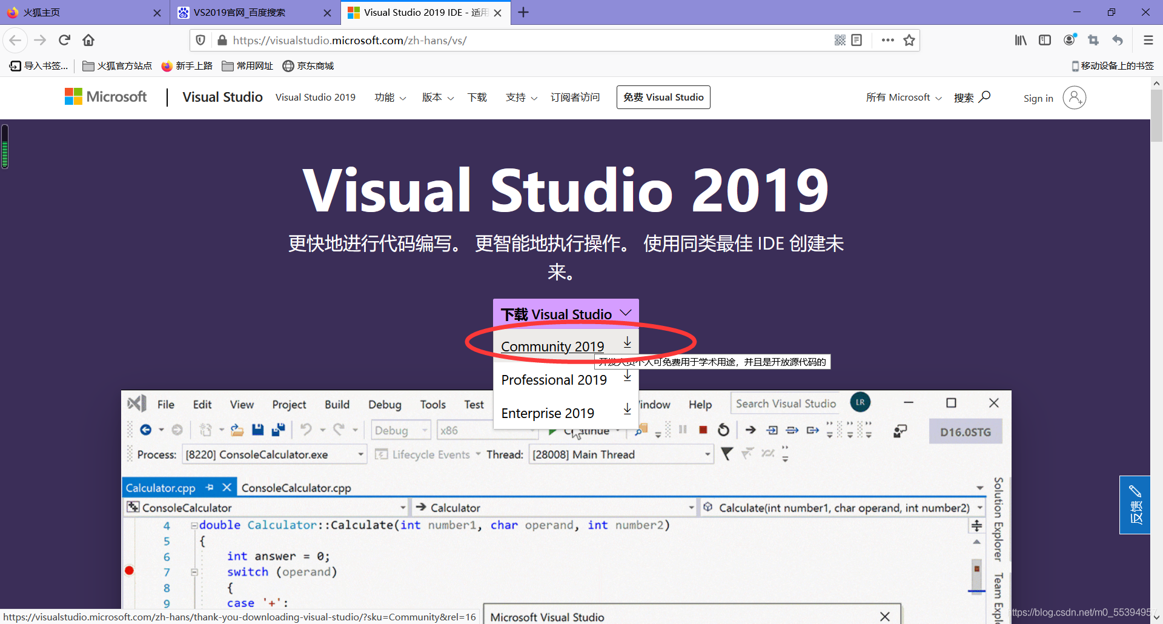Open a new browser tab
Viewport: 1163px width, 624px height.
point(523,12)
